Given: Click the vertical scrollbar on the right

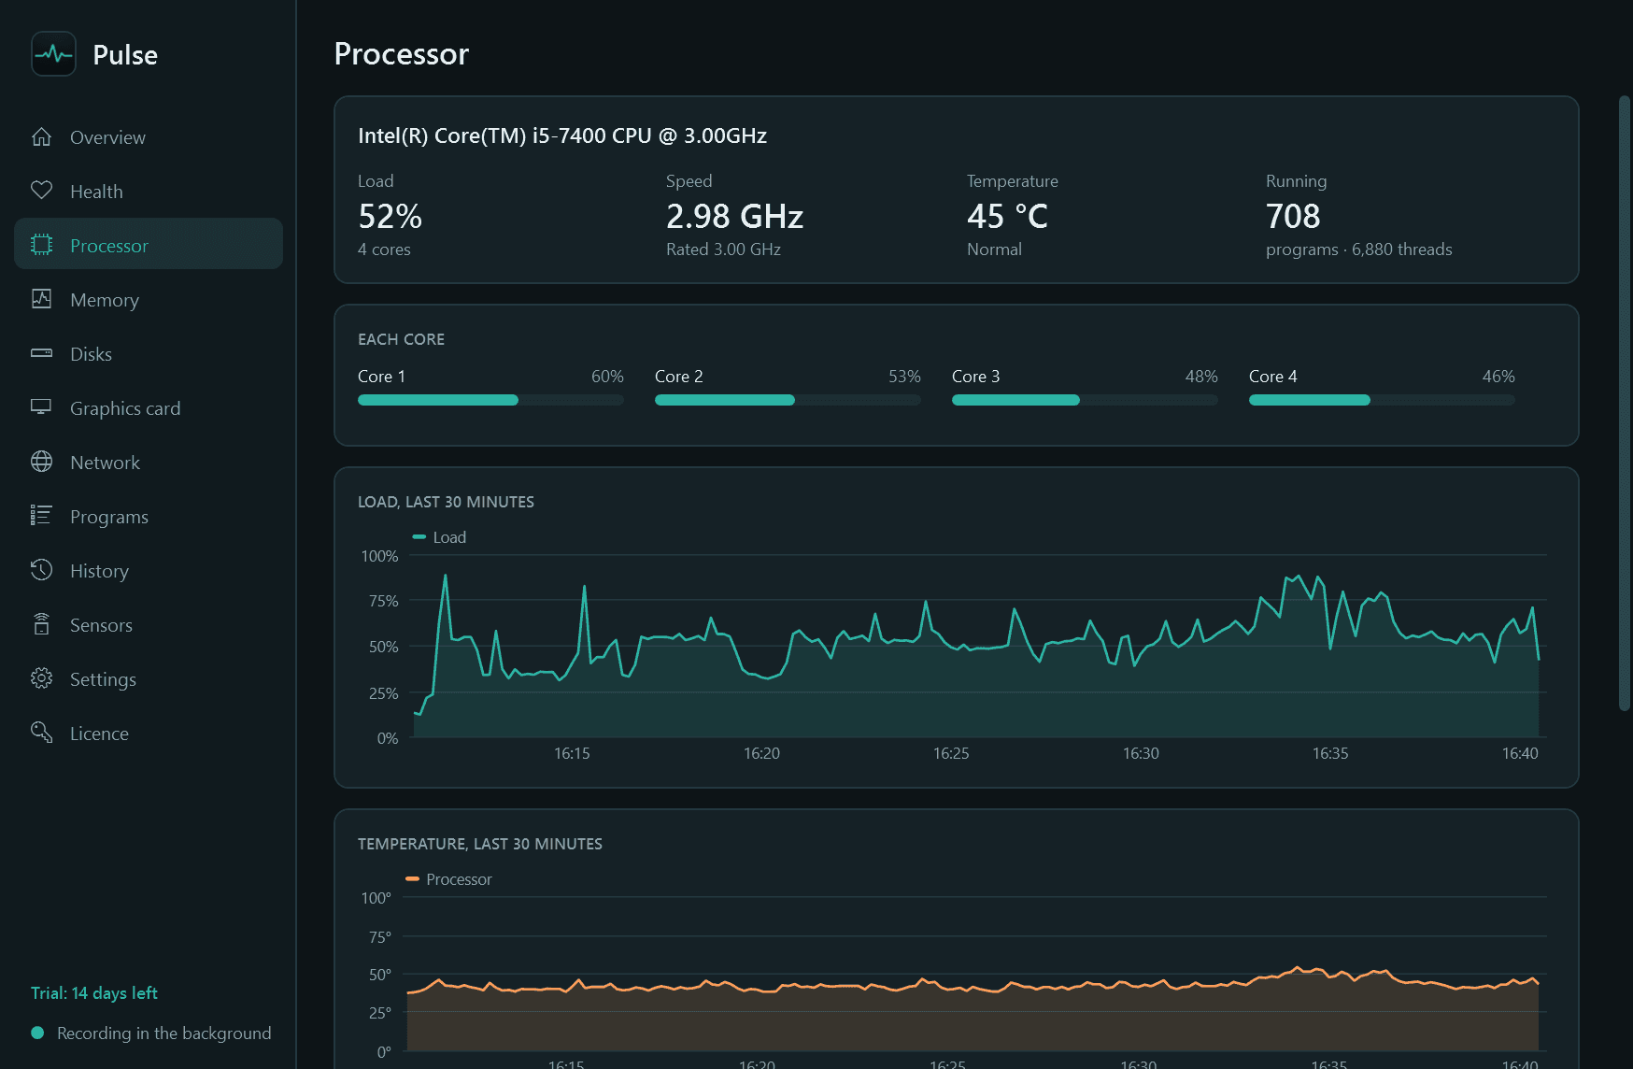Looking at the screenshot, I should [1625, 403].
